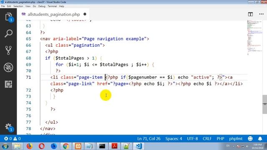Open the Debug menu

(42, 6)
